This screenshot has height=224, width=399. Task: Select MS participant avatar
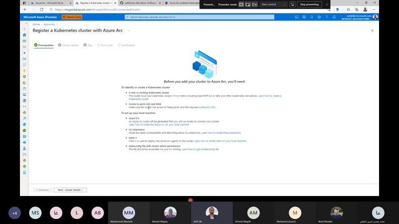coord(35,213)
